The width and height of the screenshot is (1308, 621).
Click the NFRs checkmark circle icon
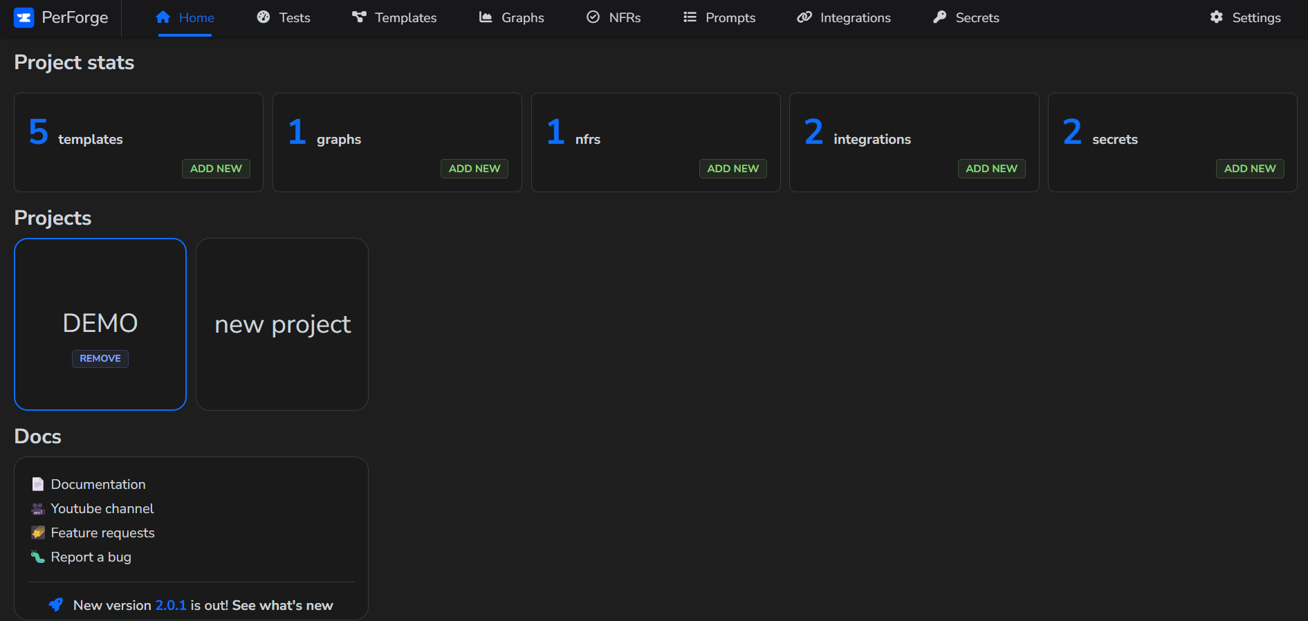(593, 17)
